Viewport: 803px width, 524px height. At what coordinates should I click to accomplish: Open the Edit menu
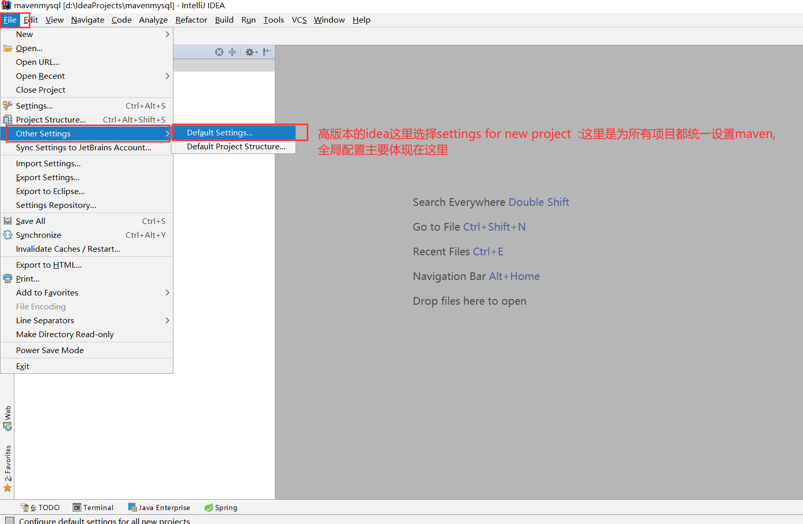point(31,20)
